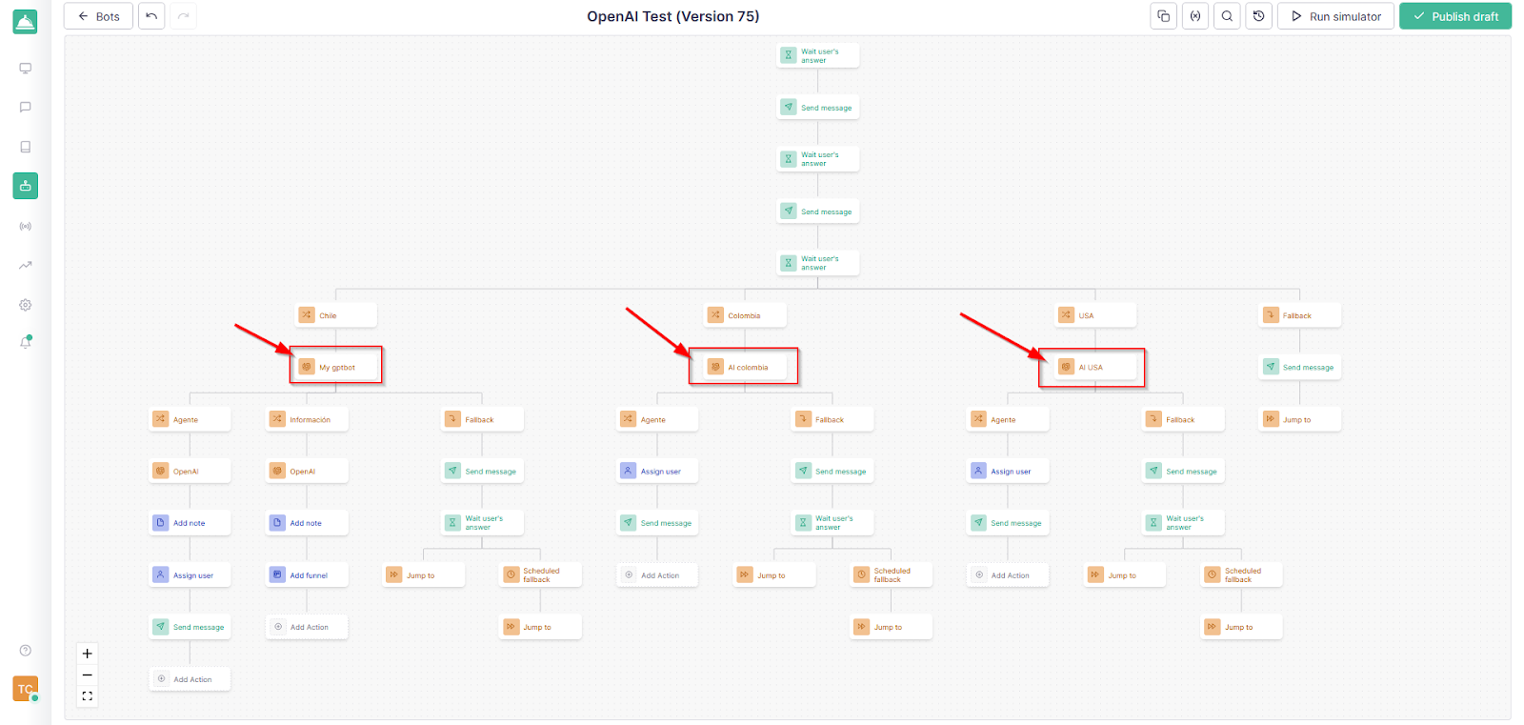Select Fallback node under AI colombia
This screenshot has width=1524, height=725.
coord(832,419)
